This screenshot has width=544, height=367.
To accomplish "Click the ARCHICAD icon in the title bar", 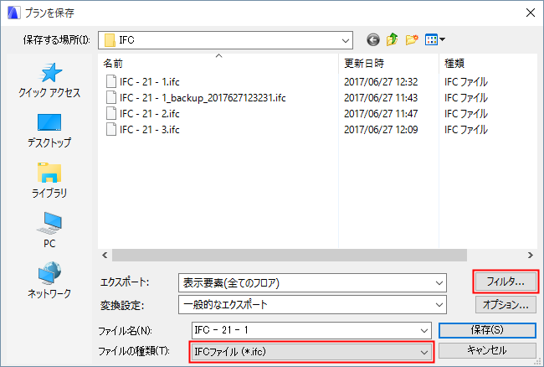I will click(x=13, y=13).
